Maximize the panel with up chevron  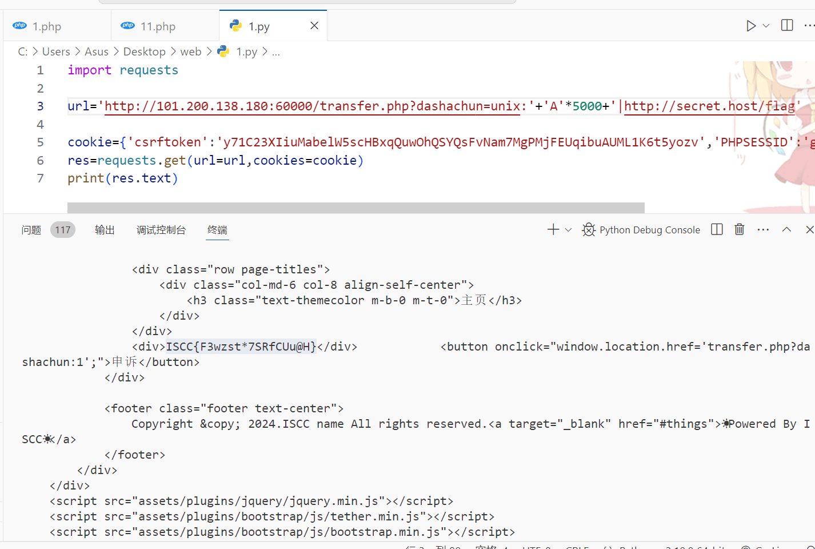[786, 229]
